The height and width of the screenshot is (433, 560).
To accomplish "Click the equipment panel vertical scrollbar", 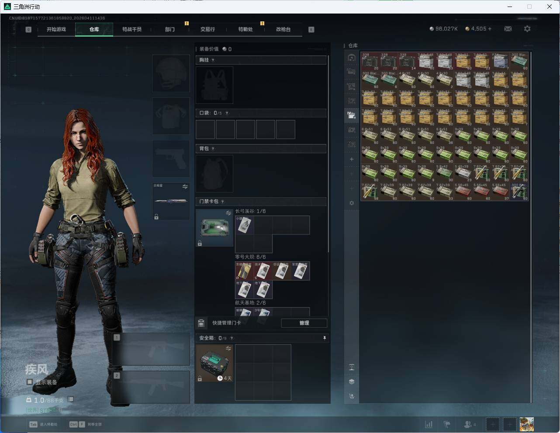I will (328, 154).
